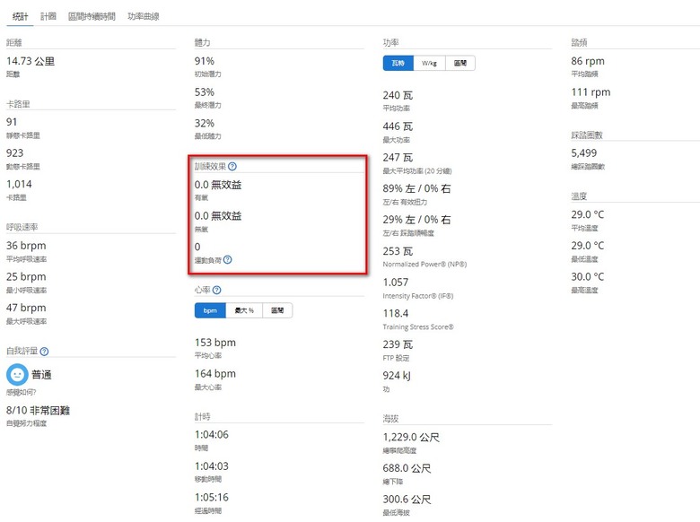
Task: Click the Normalized Power® (NP®) label
Action: click(424, 264)
